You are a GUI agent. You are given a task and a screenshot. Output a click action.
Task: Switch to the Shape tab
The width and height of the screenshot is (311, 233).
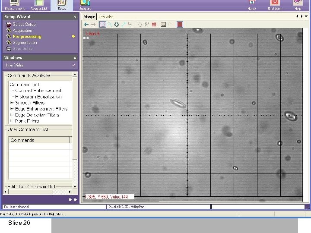tap(89, 17)
